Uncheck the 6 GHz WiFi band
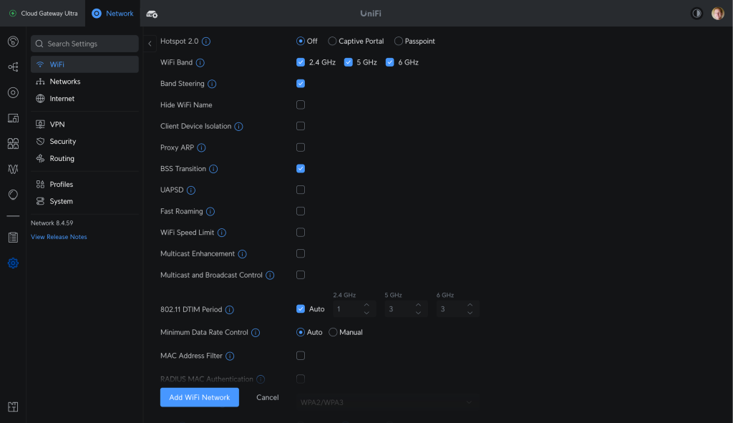The height and width of the screenshot is (423, 733). [x=390, y=62]
